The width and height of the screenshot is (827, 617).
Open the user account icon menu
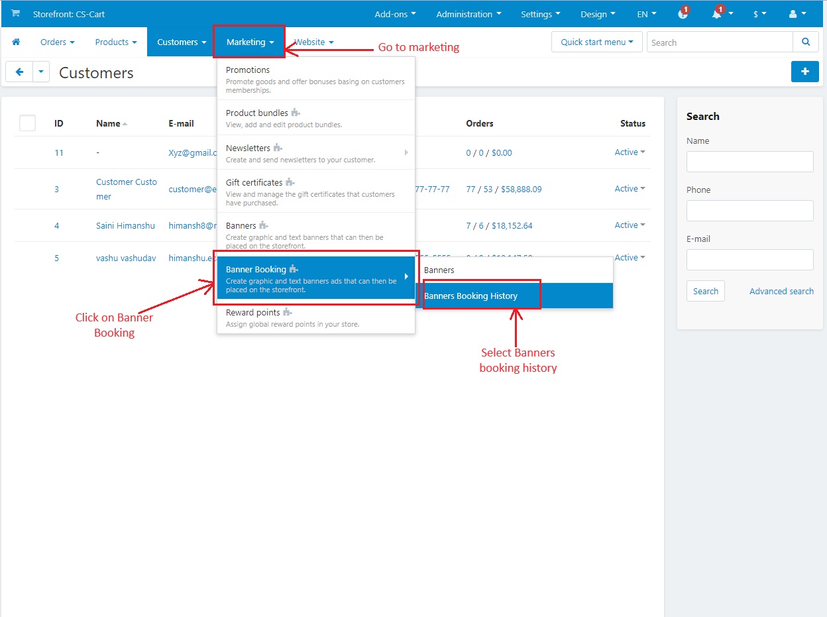point(797,14)
